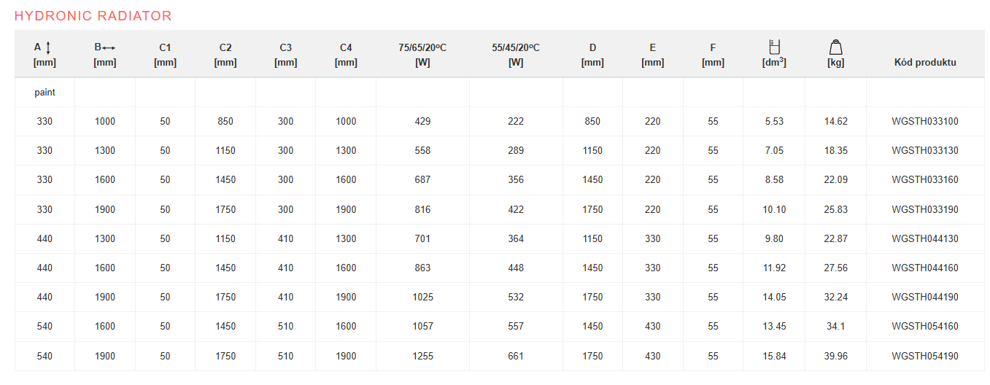Click the weight bag icon in header
The height and width of the screenshot is (385, 990).
point(835,47)
